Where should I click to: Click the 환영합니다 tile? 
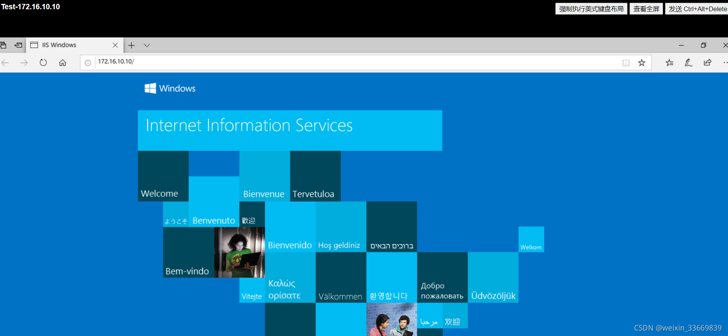[391, 277]
